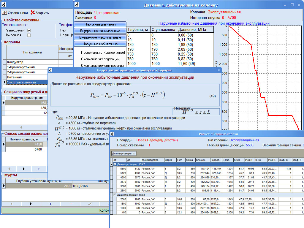The width and height of the screenshot is (304, 228).
Task: Select the Эксплуатационная column row
Action: tap(27, 82)
